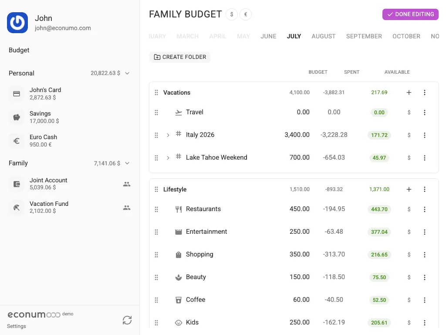Click John's blue avatar logo
This screenshot has height=335, width=446.
(17, 23)
